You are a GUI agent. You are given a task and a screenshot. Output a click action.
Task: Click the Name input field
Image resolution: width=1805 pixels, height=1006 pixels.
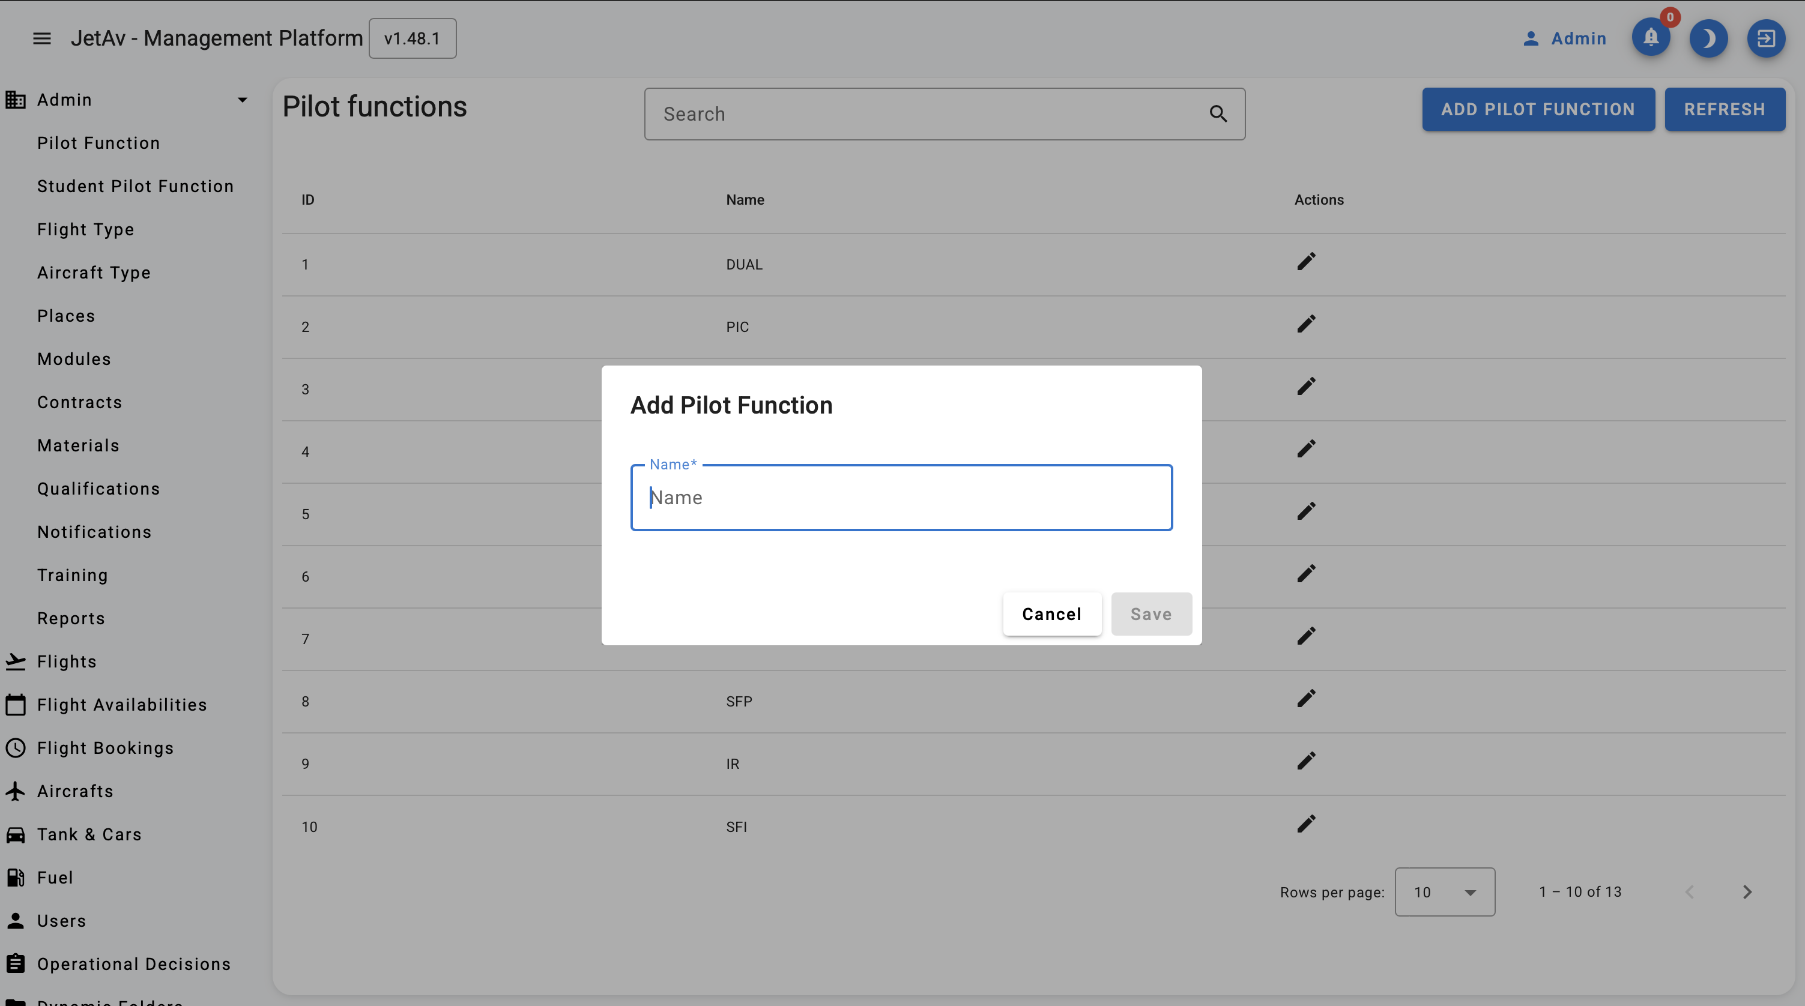[x=901, y=498]
